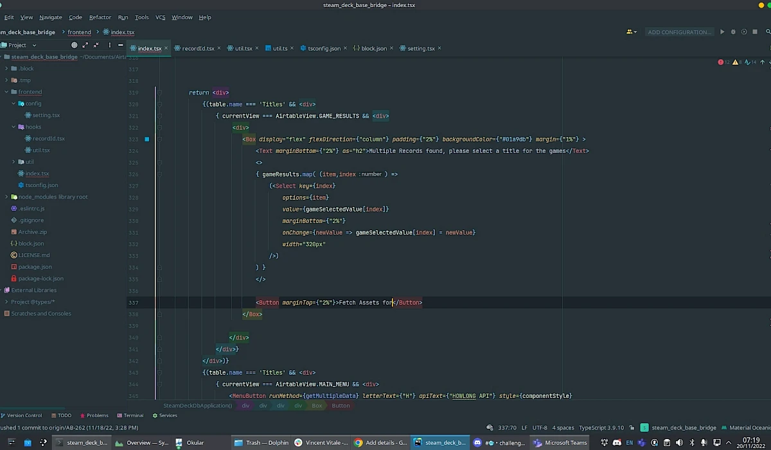Open the Refactor menu
The image size is (771, 450).
point(100,17)
